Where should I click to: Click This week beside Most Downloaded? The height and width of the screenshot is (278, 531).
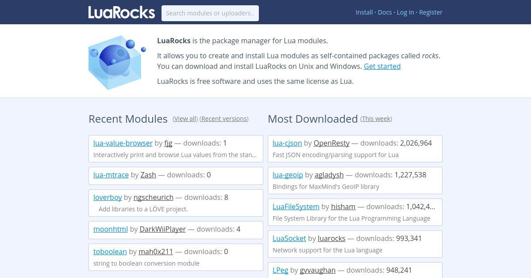pyautogui.click(x=376, y=119)
